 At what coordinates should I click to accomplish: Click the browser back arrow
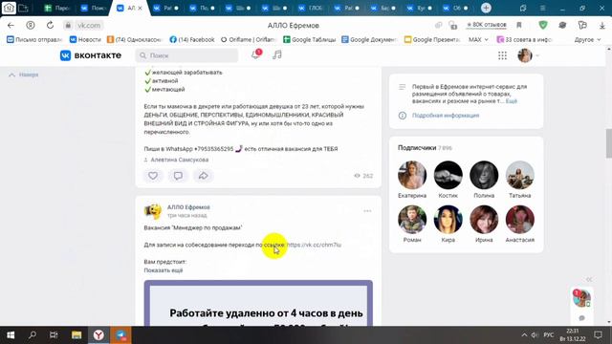tap(11, 26)
